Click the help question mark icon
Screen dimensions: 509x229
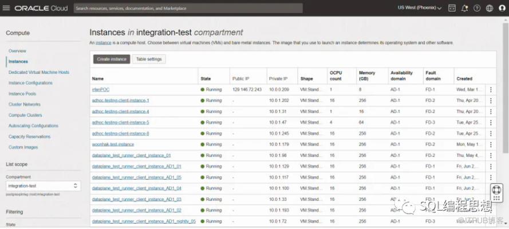coord(477,8)
